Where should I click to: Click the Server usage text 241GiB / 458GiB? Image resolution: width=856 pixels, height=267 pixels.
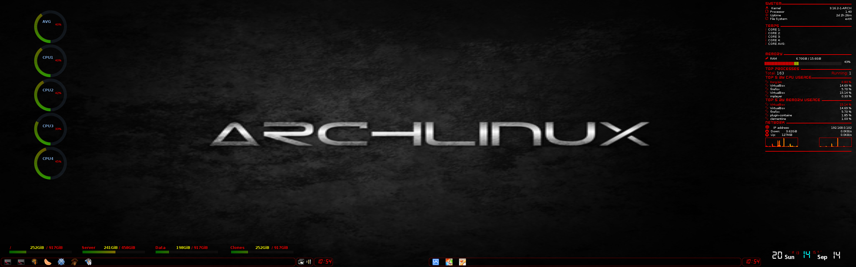click(x=119, y=247)
